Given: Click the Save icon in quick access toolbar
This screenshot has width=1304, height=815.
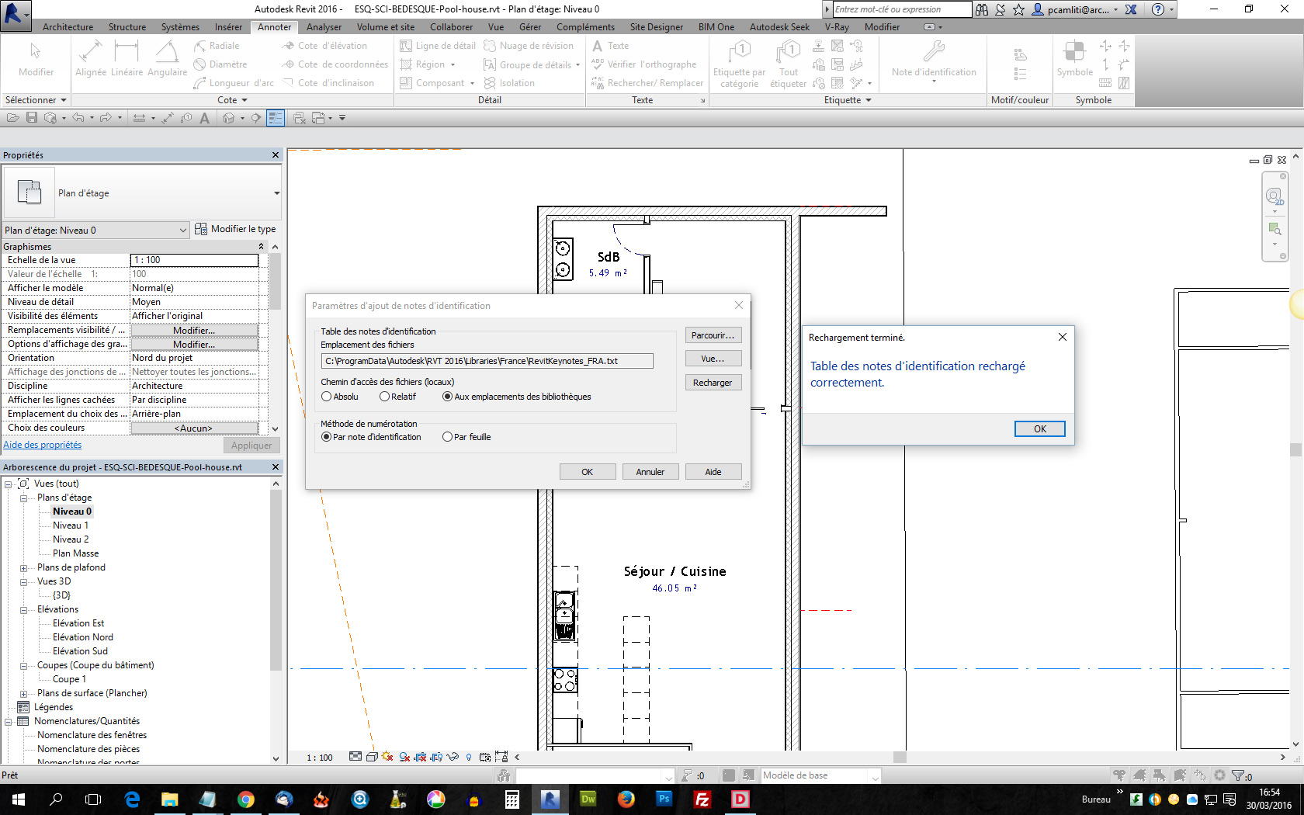Looking at the screenshot, I should coord(32,118).
